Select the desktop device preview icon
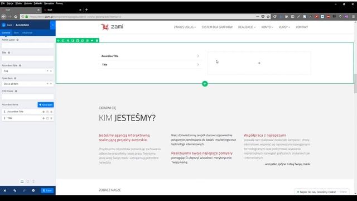 22,181
